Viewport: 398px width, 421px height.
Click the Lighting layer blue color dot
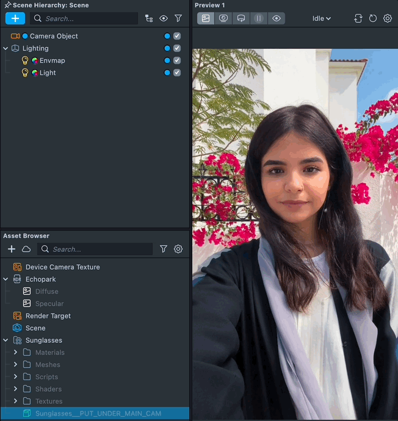tap(167, 48)
